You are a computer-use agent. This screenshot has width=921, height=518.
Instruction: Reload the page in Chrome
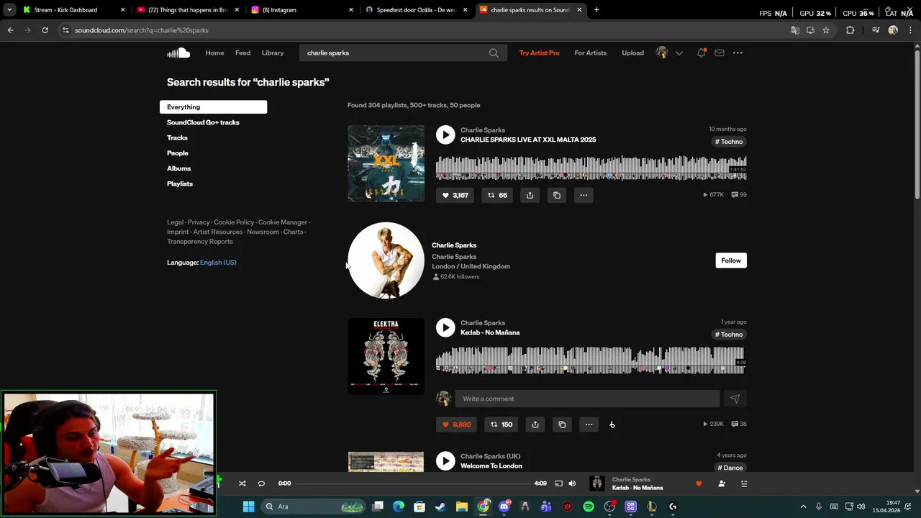point(45,30)
